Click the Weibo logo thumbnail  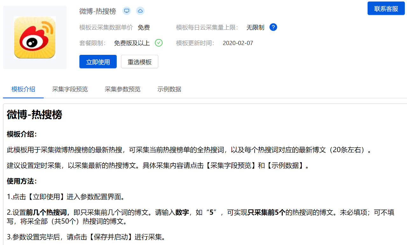tap(35, 37)
